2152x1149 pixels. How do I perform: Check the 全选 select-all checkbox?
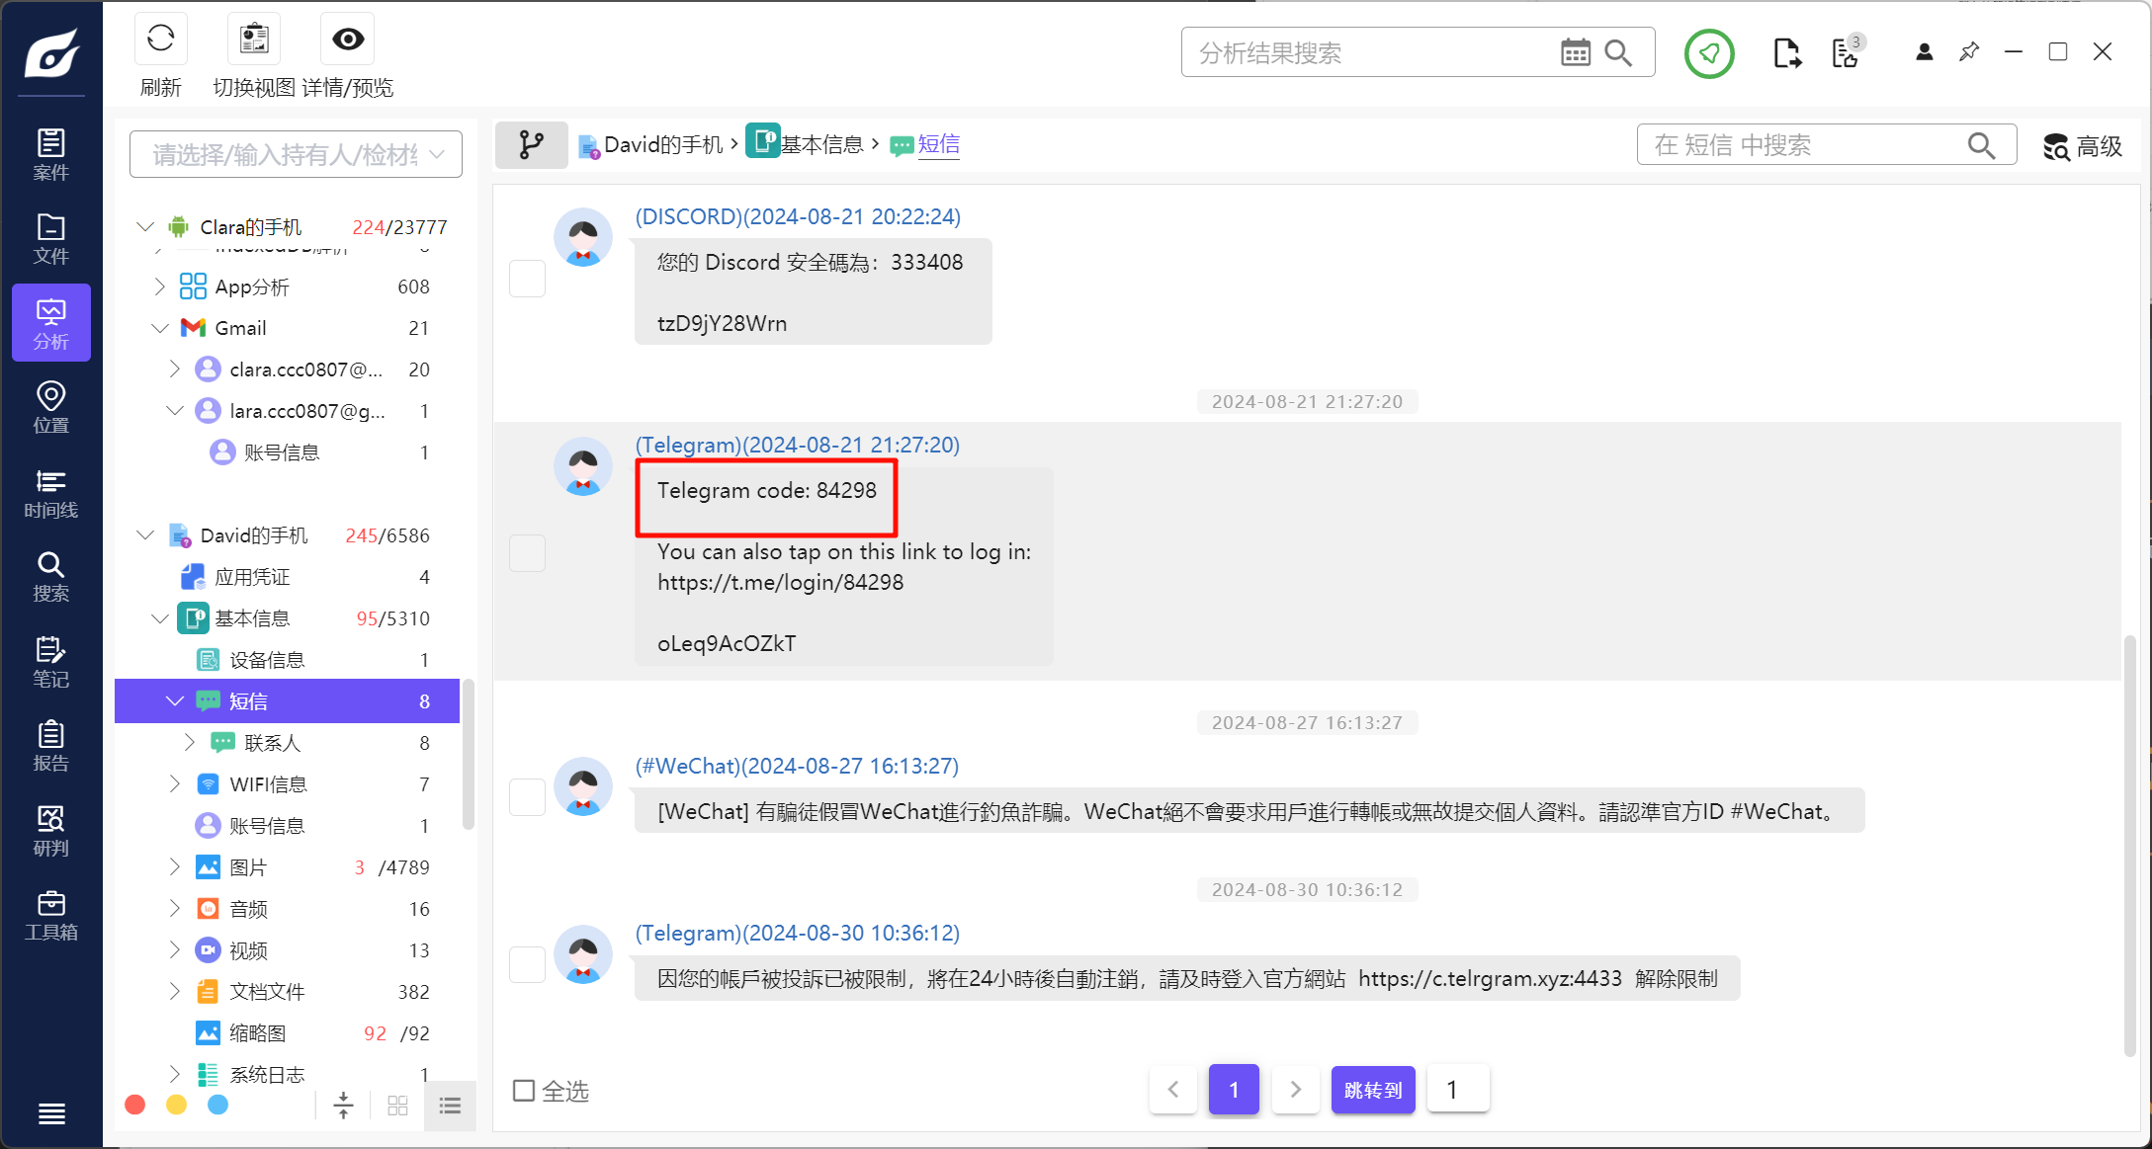pos(524,1091)
